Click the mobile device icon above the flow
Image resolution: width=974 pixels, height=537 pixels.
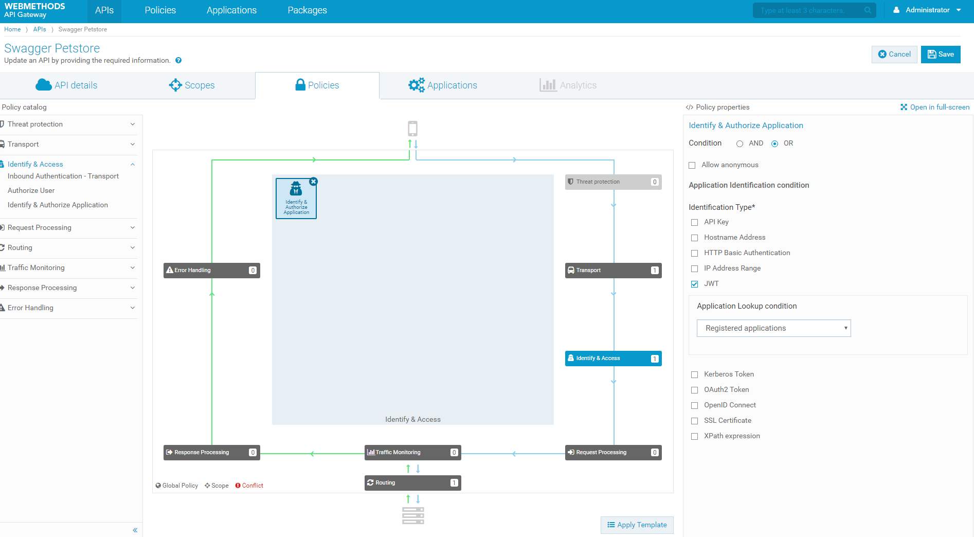click(x=412, y=129)
